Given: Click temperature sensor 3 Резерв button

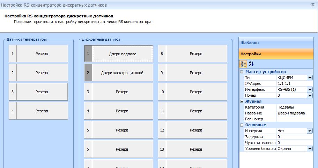Looking at the screenshot, I should point(42,92).
